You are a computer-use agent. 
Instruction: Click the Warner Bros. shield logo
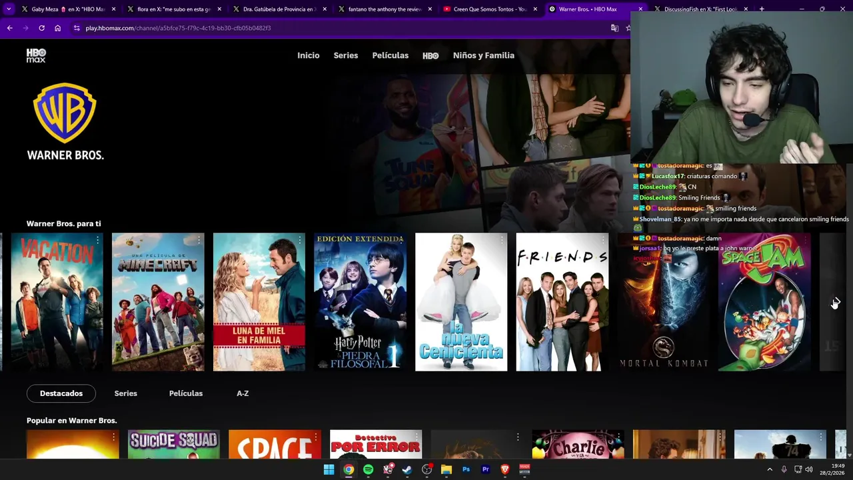click(x=65, y=113)
